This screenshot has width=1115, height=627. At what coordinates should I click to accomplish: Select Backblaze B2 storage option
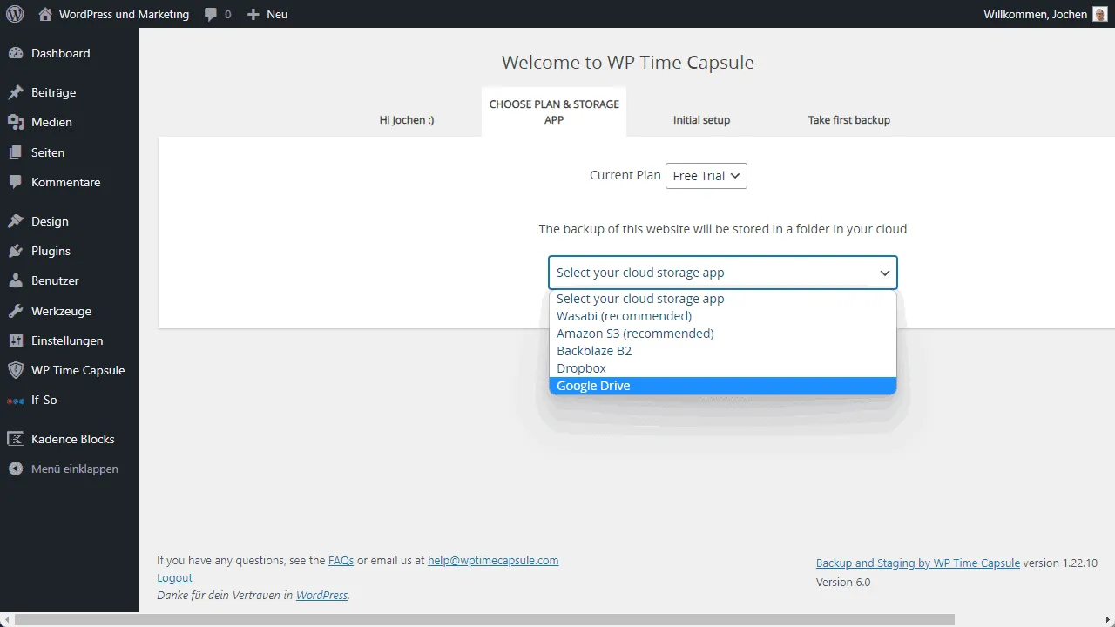point(723,351)
